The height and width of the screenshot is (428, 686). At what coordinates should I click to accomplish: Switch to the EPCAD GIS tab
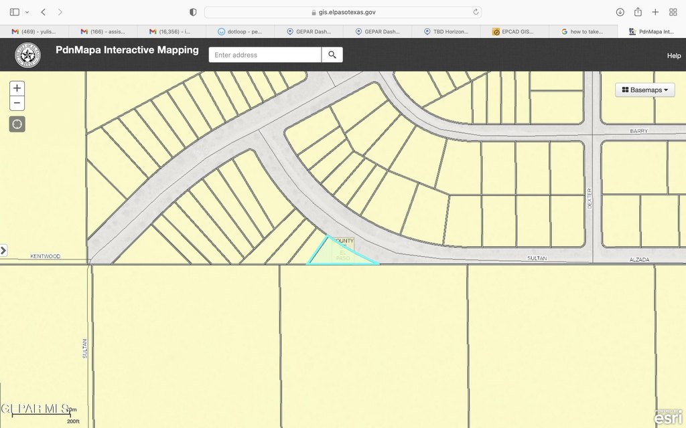(x=514, y=31)
